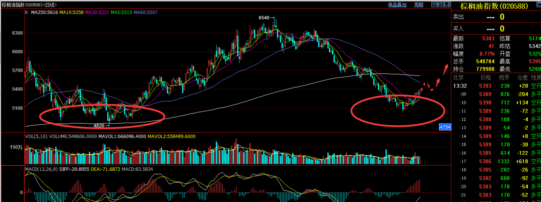541x202 pixels.
Task: Click the VOLUME:548606.0000 readout
Action: pyautogui.click(x=73, y=136)
